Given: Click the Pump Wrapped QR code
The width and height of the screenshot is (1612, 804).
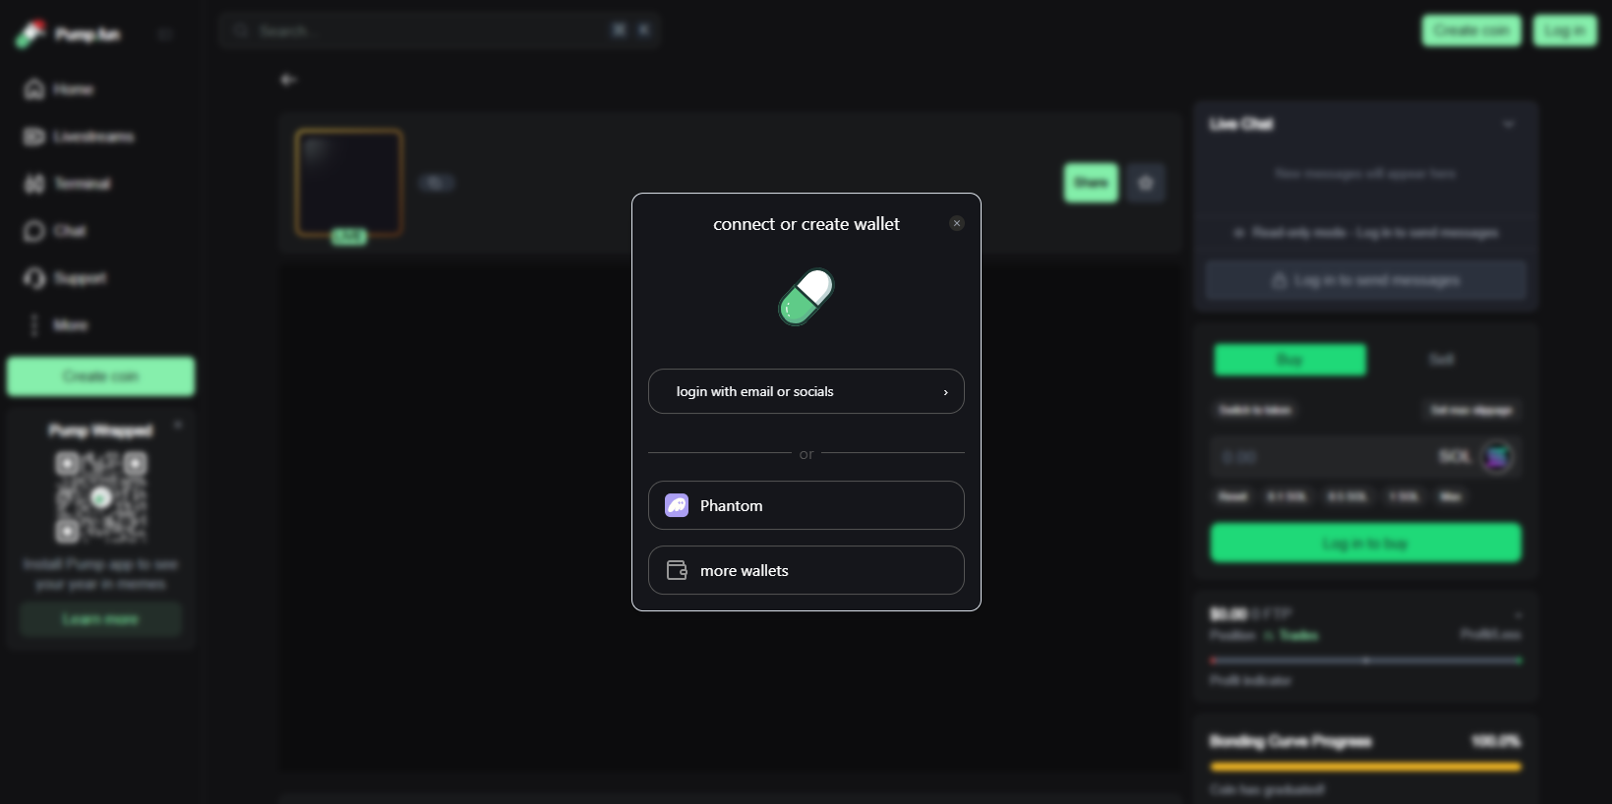Looking at the screenshot, I should [100, 497].
